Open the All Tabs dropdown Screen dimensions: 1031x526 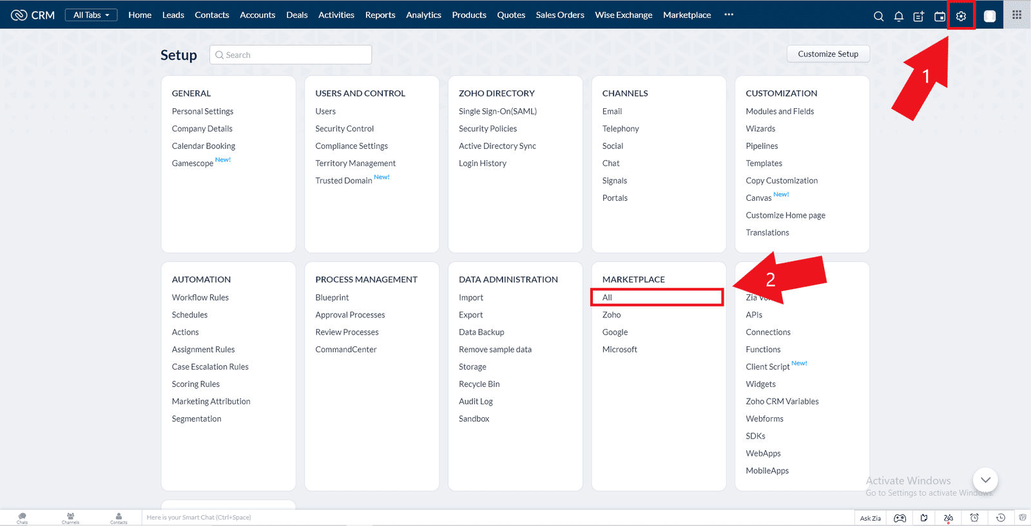[91, 15]
